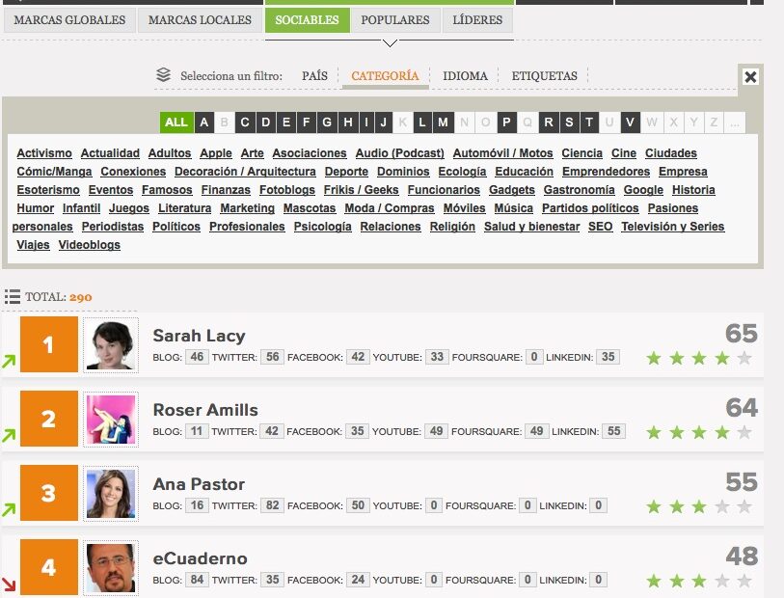Click the red down arrow beside eCuaderno's rank

tap(9, 584)
